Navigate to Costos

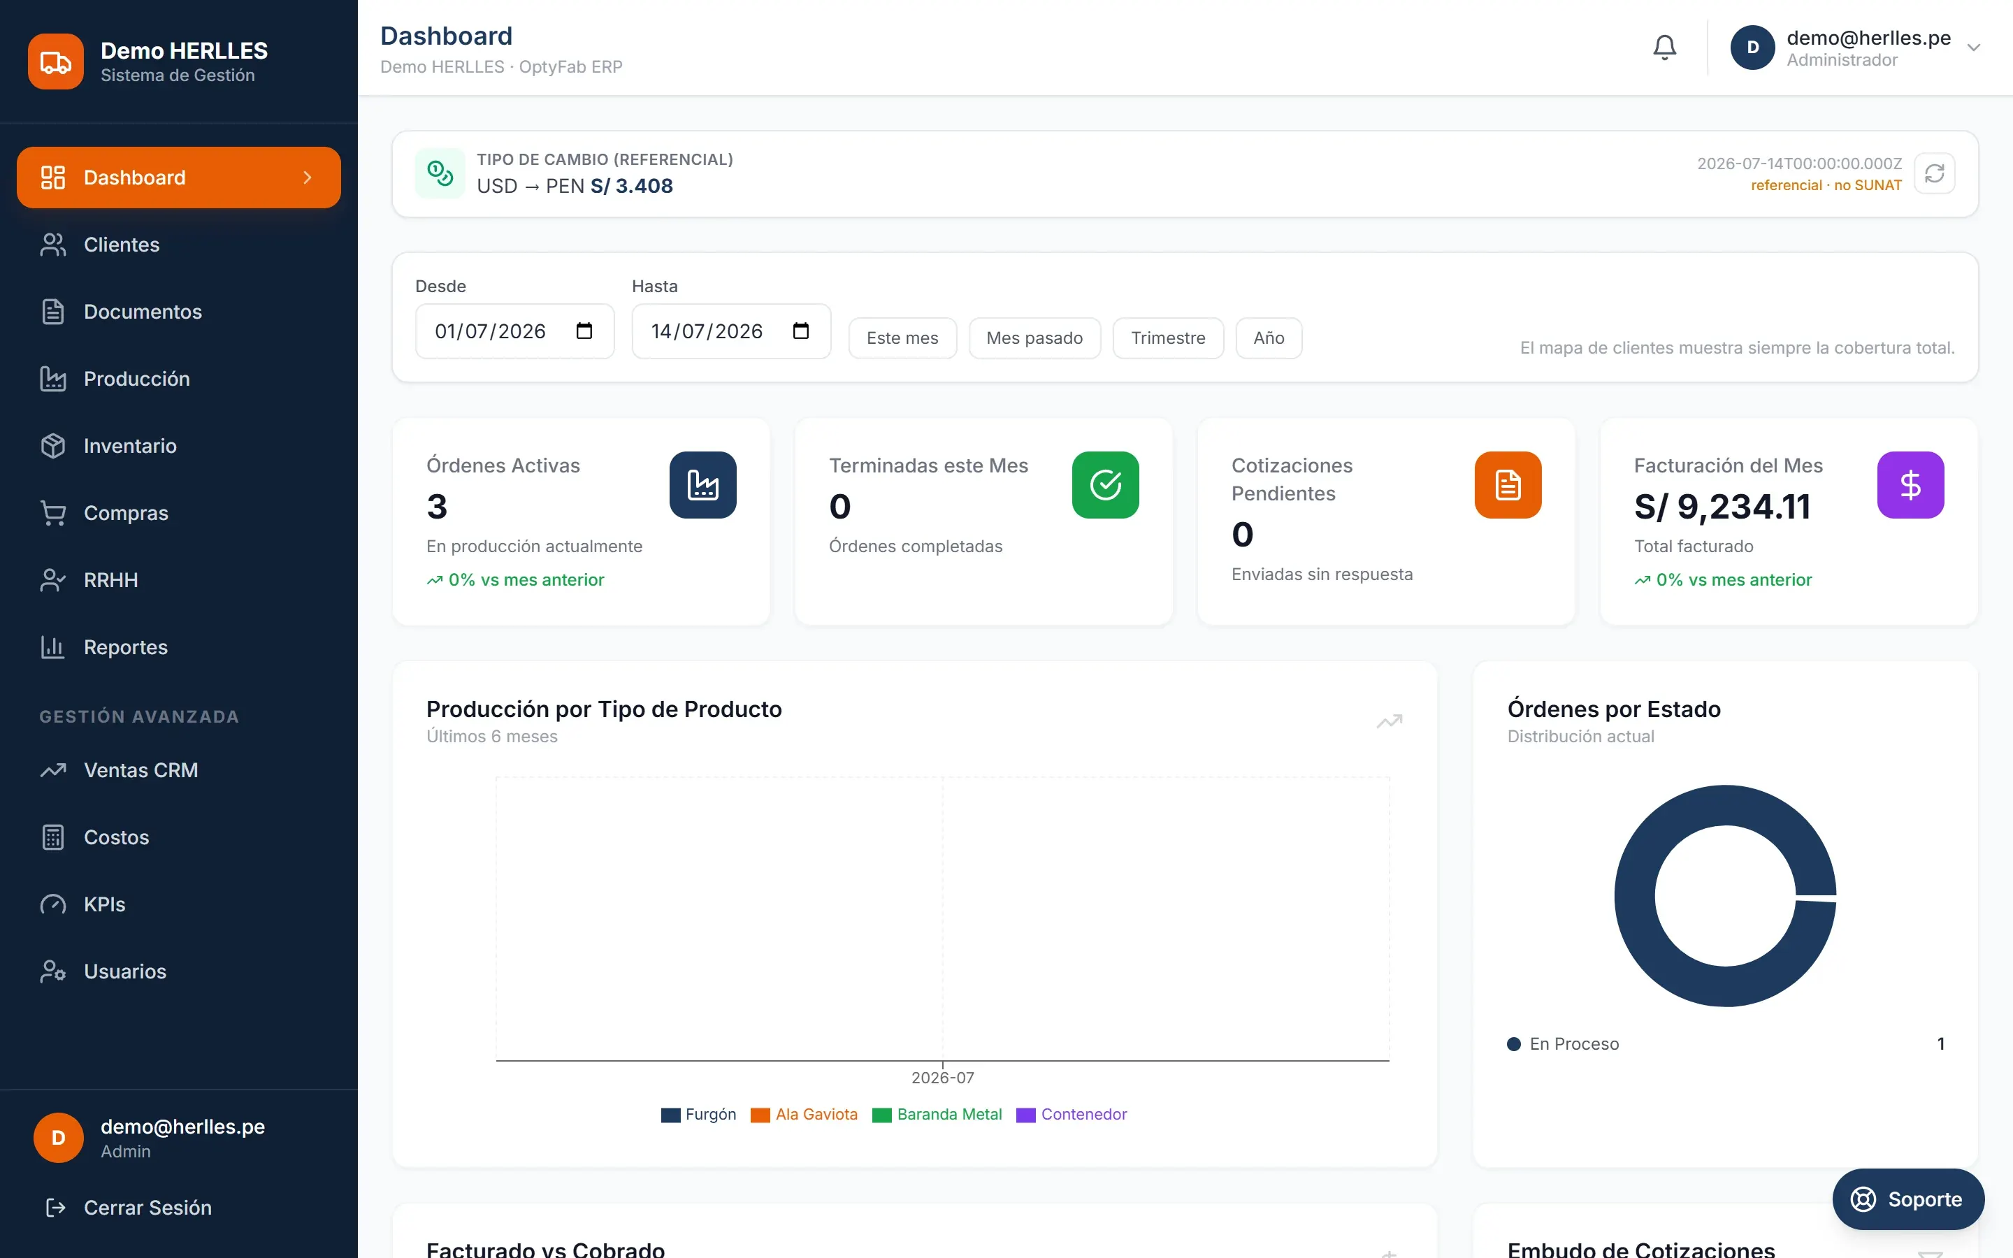coord(179,837)
